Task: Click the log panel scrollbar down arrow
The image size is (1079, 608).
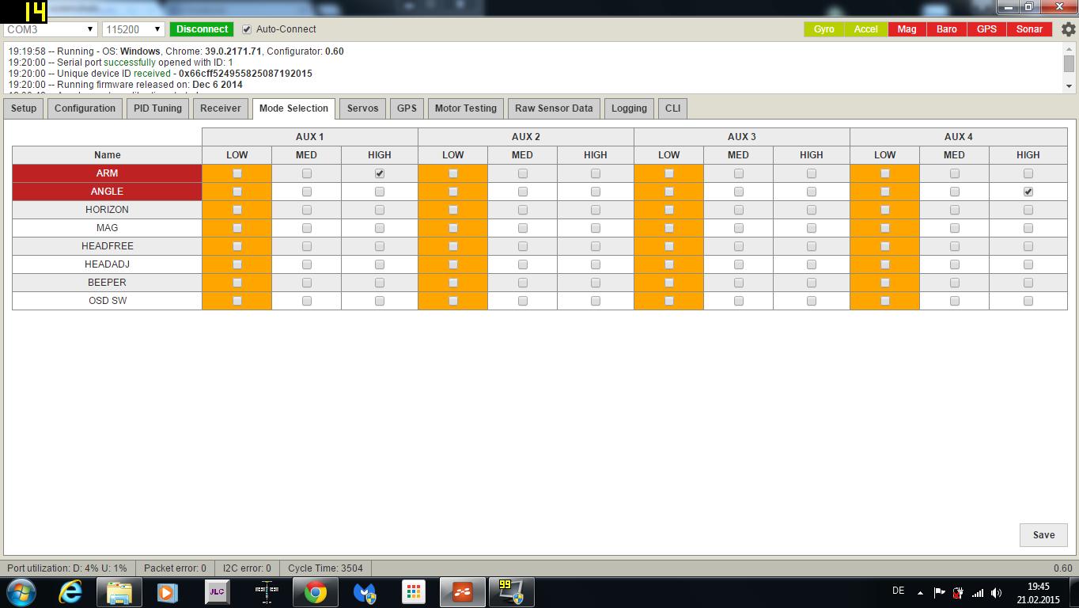Action: pyautogui.click(x=1069, y=85)
